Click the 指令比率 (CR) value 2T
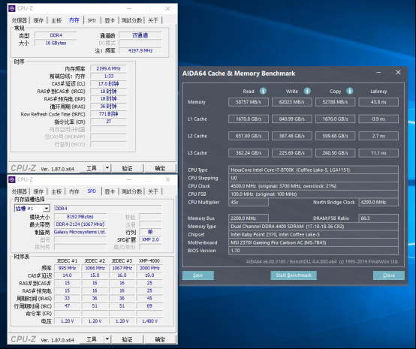The height and width of the screenshot is (349, 416). point(109,122)
